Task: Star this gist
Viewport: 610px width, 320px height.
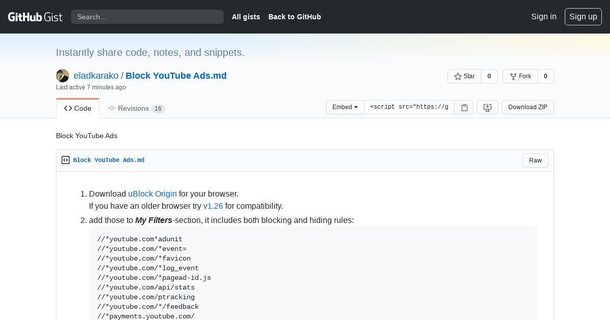Action: click(464, 76)
